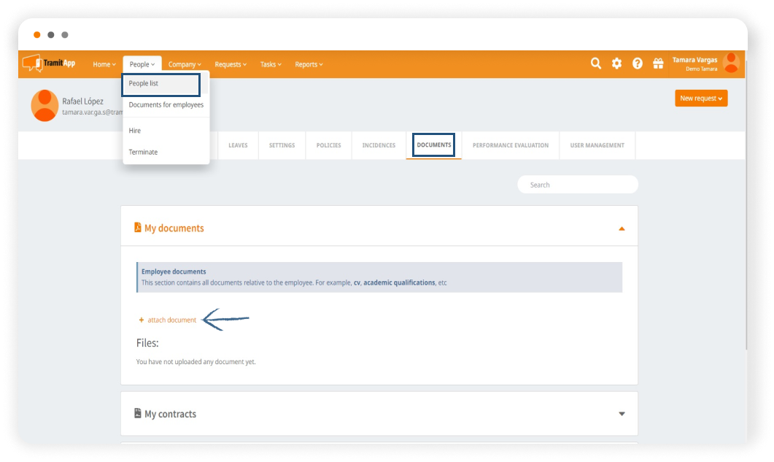Viewport: 774px width, 462px height.
Task: Click into the Search field
Action: (578, 185)
